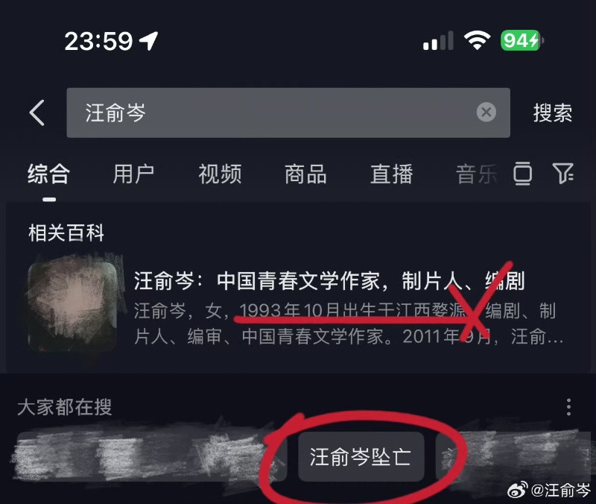Tap the Wi-Fi status icon
The height and width of the screenshot is (504, 596).
477,40
